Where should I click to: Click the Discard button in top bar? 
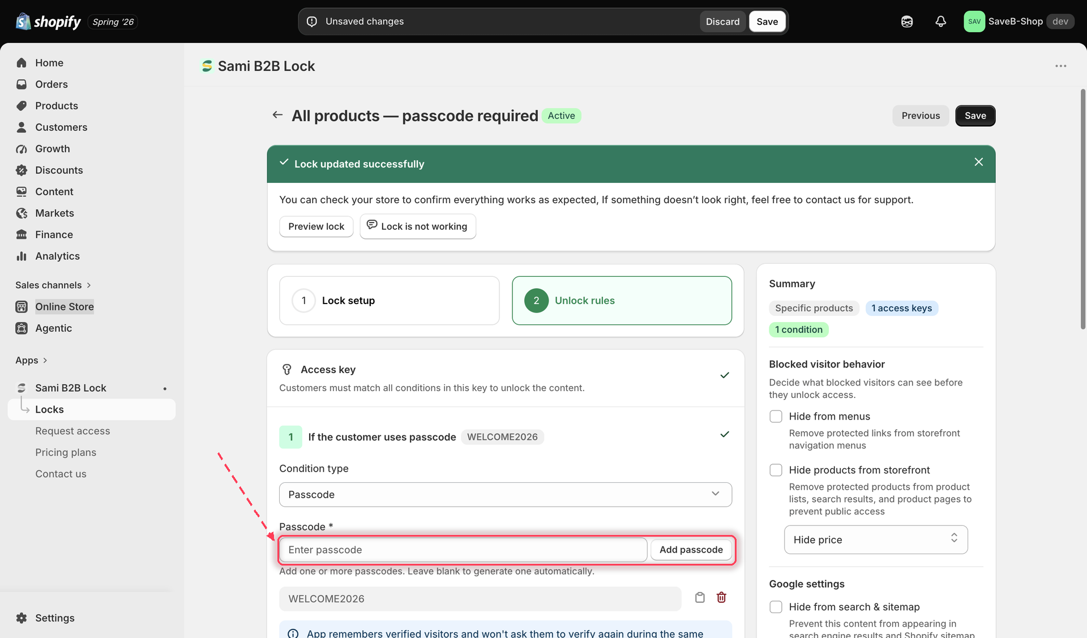point(722,22)
